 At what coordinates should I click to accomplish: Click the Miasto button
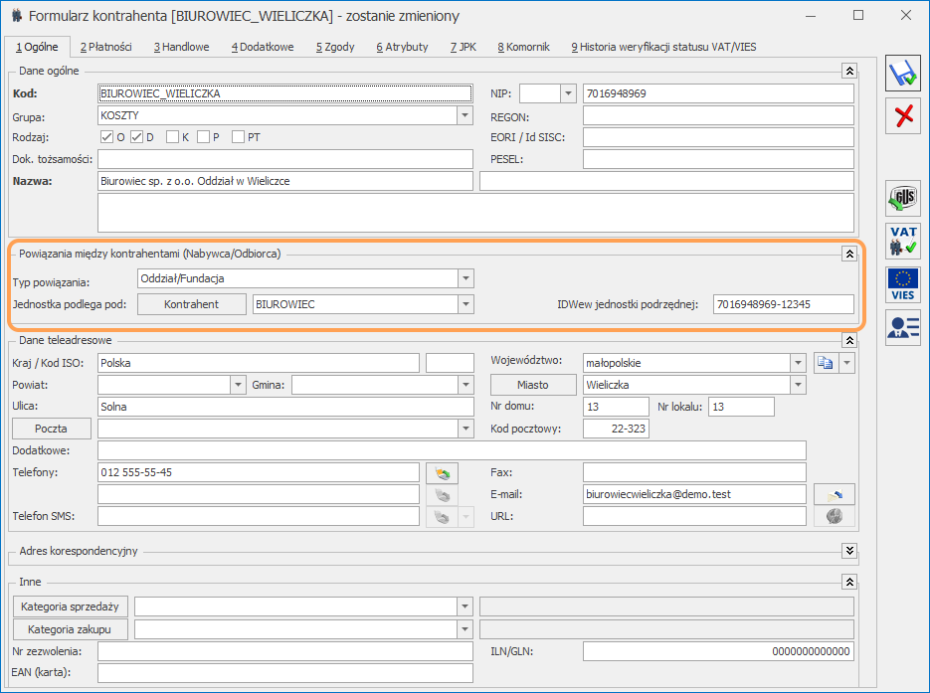coord(532,385)
